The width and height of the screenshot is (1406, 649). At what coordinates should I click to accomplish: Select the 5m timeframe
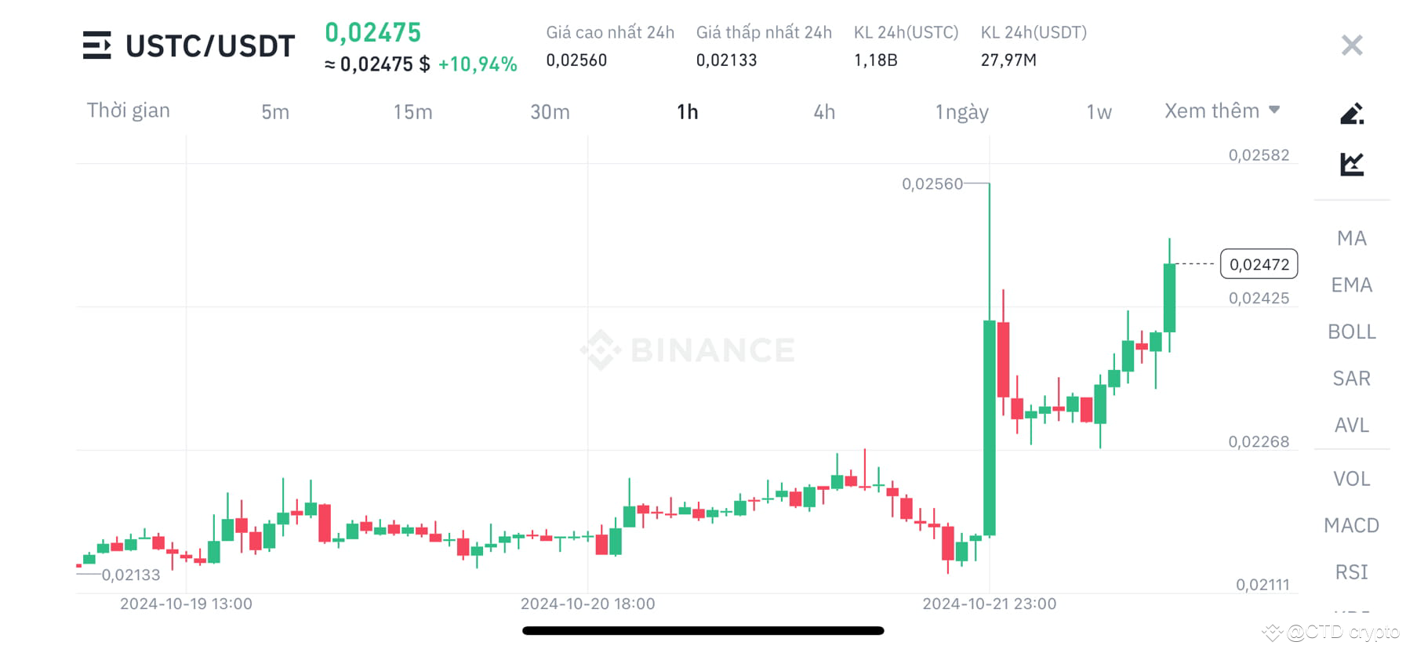(275, 111)
